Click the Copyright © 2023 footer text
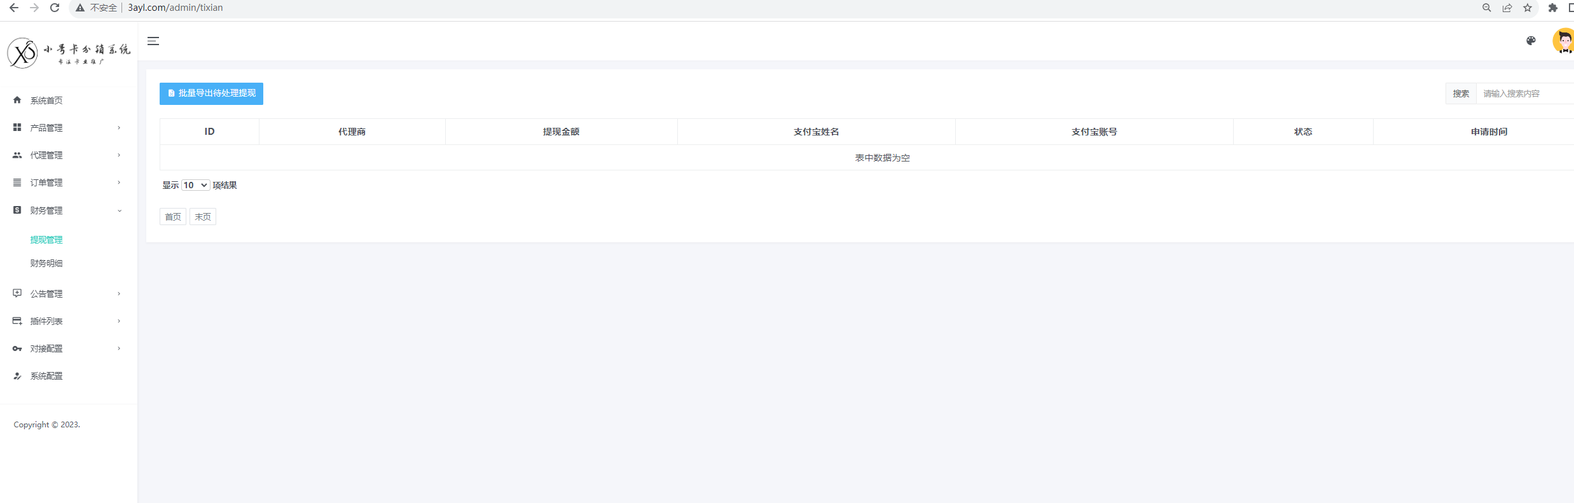 pyautogui.click(x=47, y=425)
